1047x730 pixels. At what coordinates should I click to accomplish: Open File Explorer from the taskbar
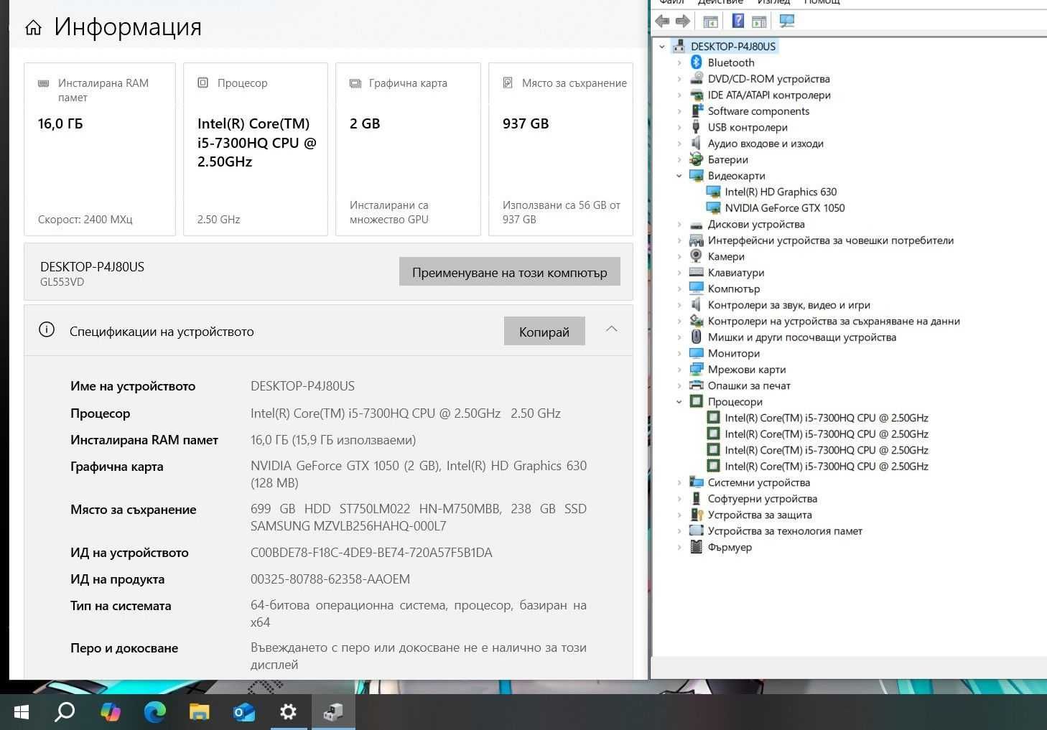pyautogui.click(x=199, y=712)
